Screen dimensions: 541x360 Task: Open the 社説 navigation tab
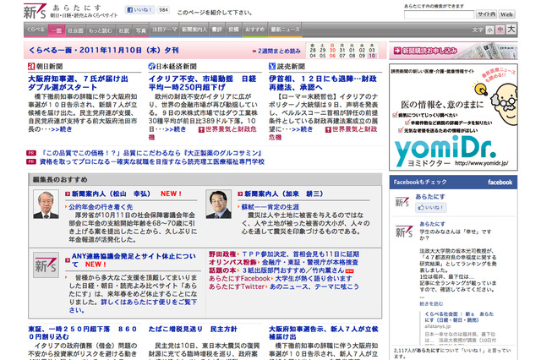[124, 30]
